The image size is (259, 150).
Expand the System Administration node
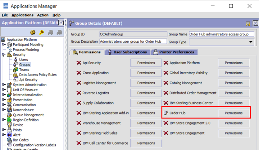coord(4,84)
